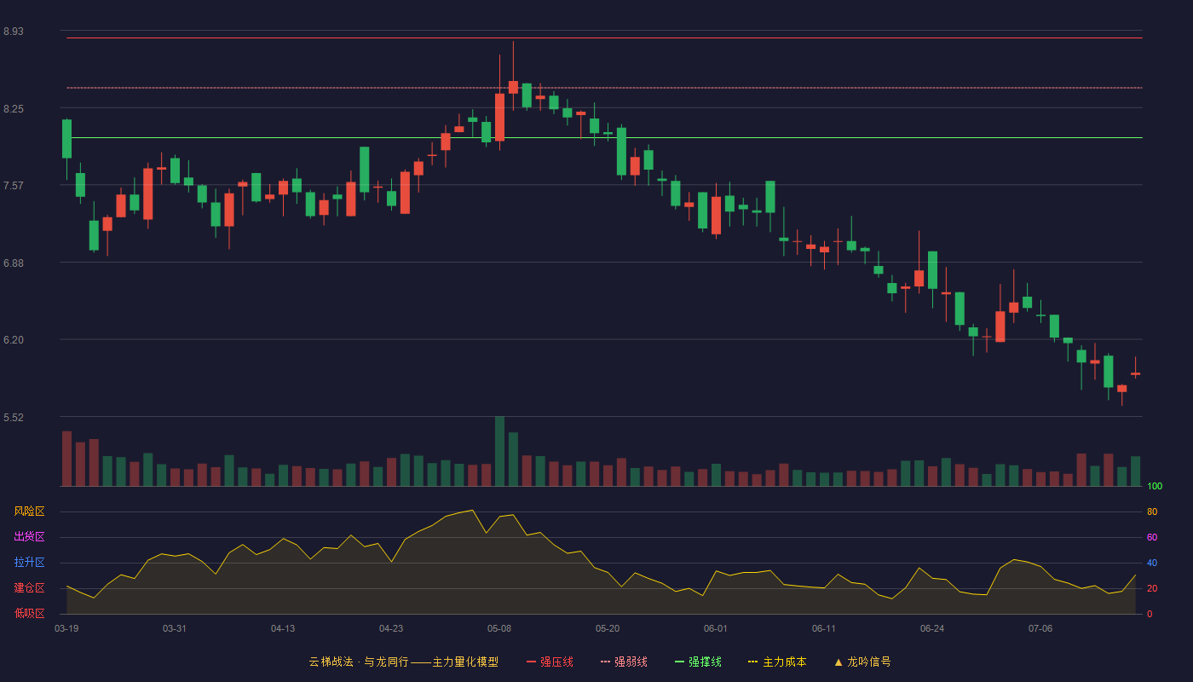Select the 03-31 date label
Viewport: 1193px width, 682px height.
(x=175, y=628)
